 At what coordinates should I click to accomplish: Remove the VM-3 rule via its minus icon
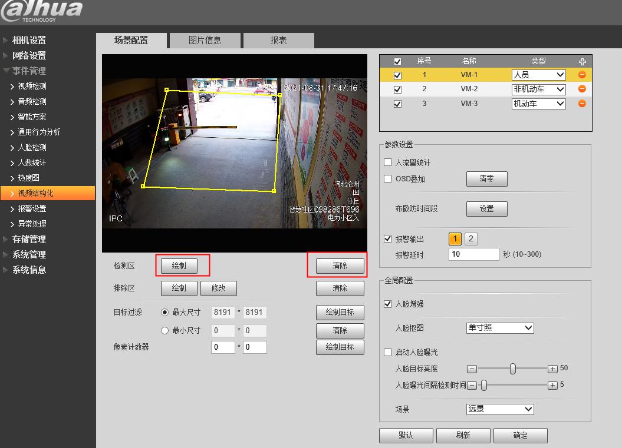click(582, 104)
